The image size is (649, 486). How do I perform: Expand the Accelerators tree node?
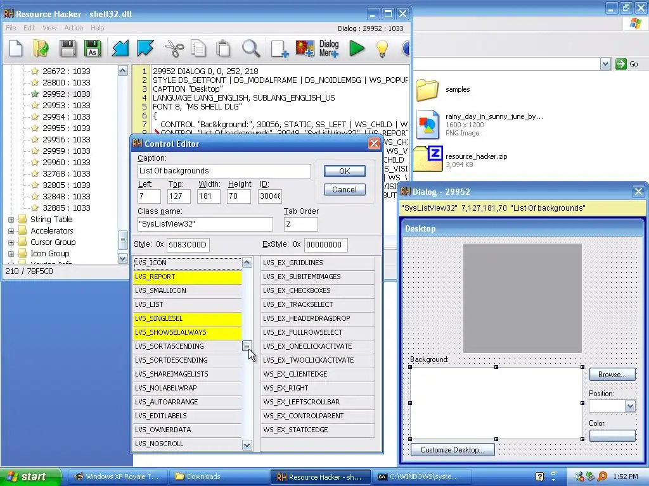tap(11, 231)
